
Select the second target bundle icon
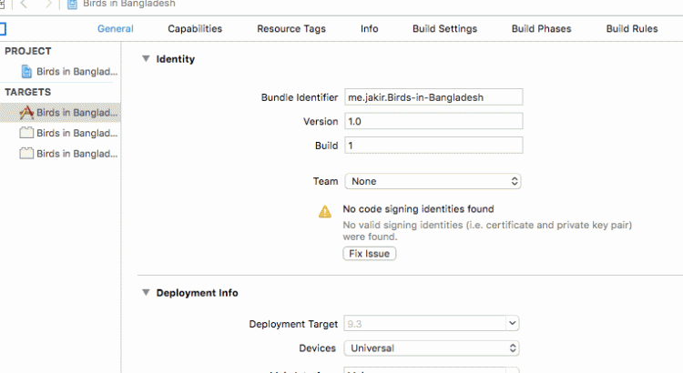(26, 133)
